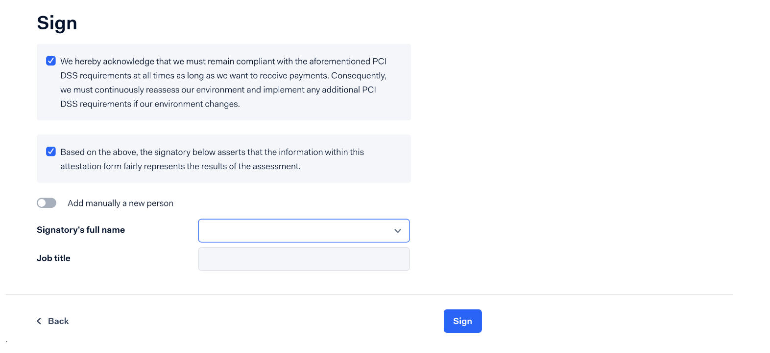The image size is (770, 353).
Task: Click the blue Sign button
Action: click(462, 321)
